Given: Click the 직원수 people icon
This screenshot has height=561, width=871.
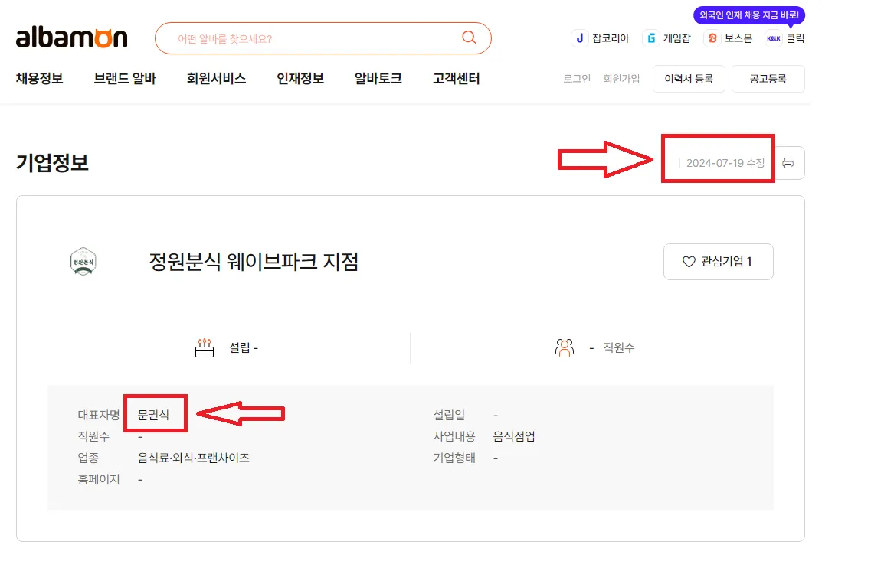Looking at the screenshot, I should tap(565, 347).
